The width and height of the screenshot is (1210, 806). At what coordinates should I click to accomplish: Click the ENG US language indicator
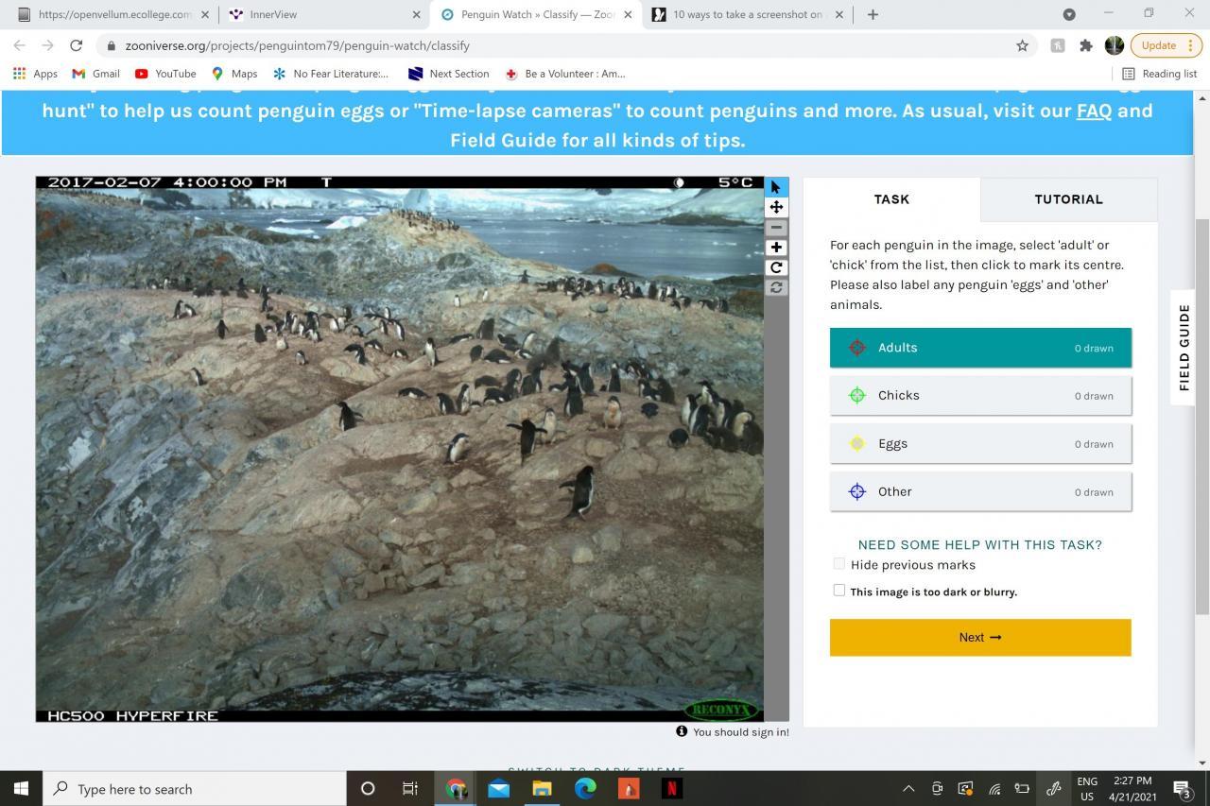(1087, 788)
